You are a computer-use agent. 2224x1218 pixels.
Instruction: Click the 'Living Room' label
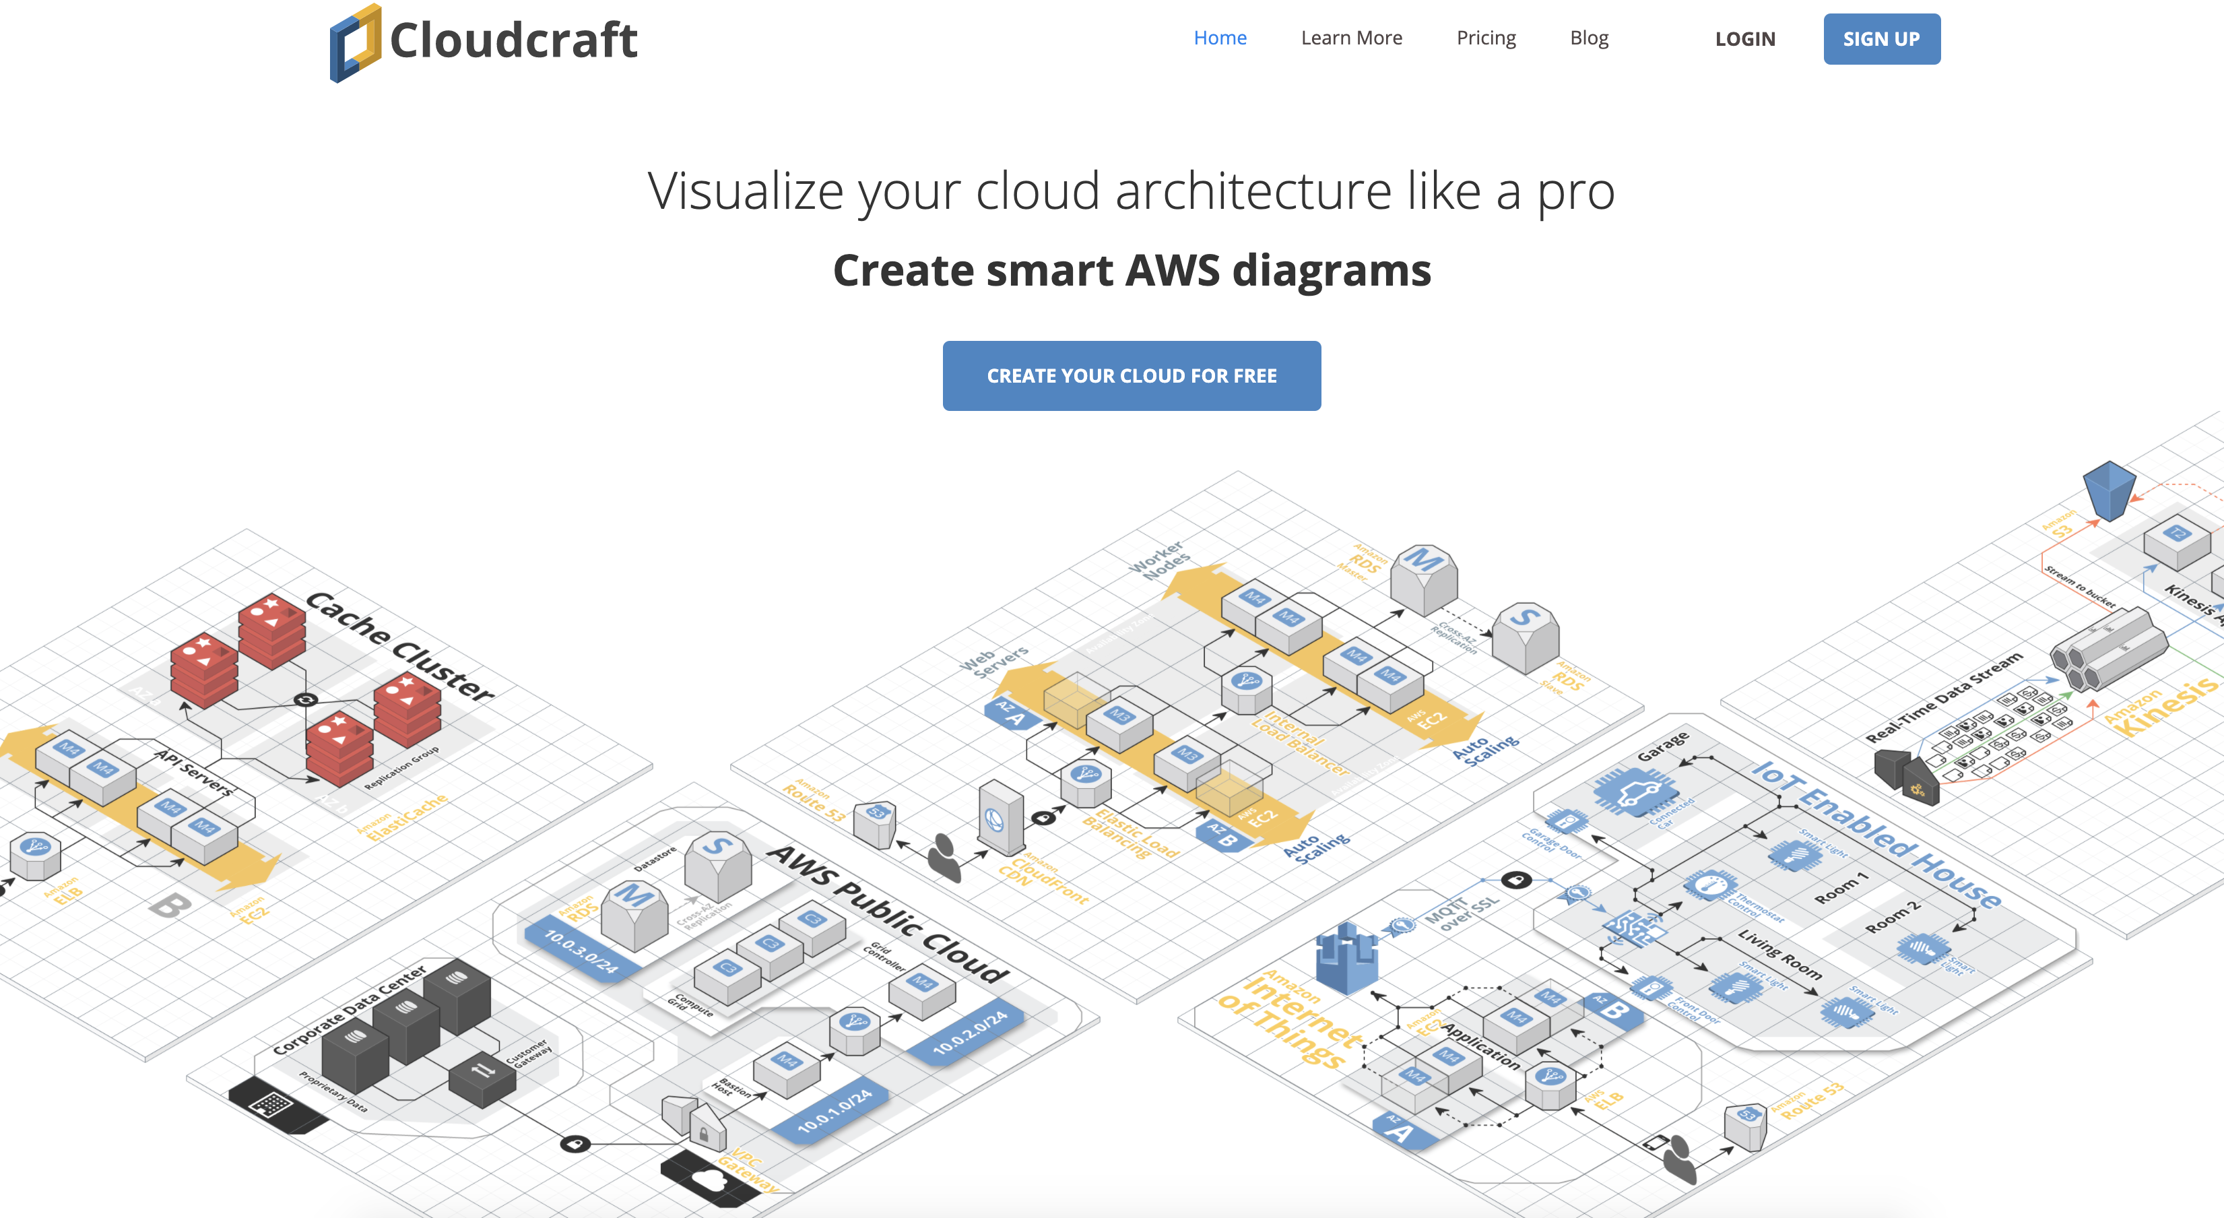[x=1779, y=954]
